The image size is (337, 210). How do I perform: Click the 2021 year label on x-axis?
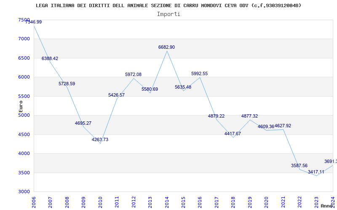tap(283, 203)
